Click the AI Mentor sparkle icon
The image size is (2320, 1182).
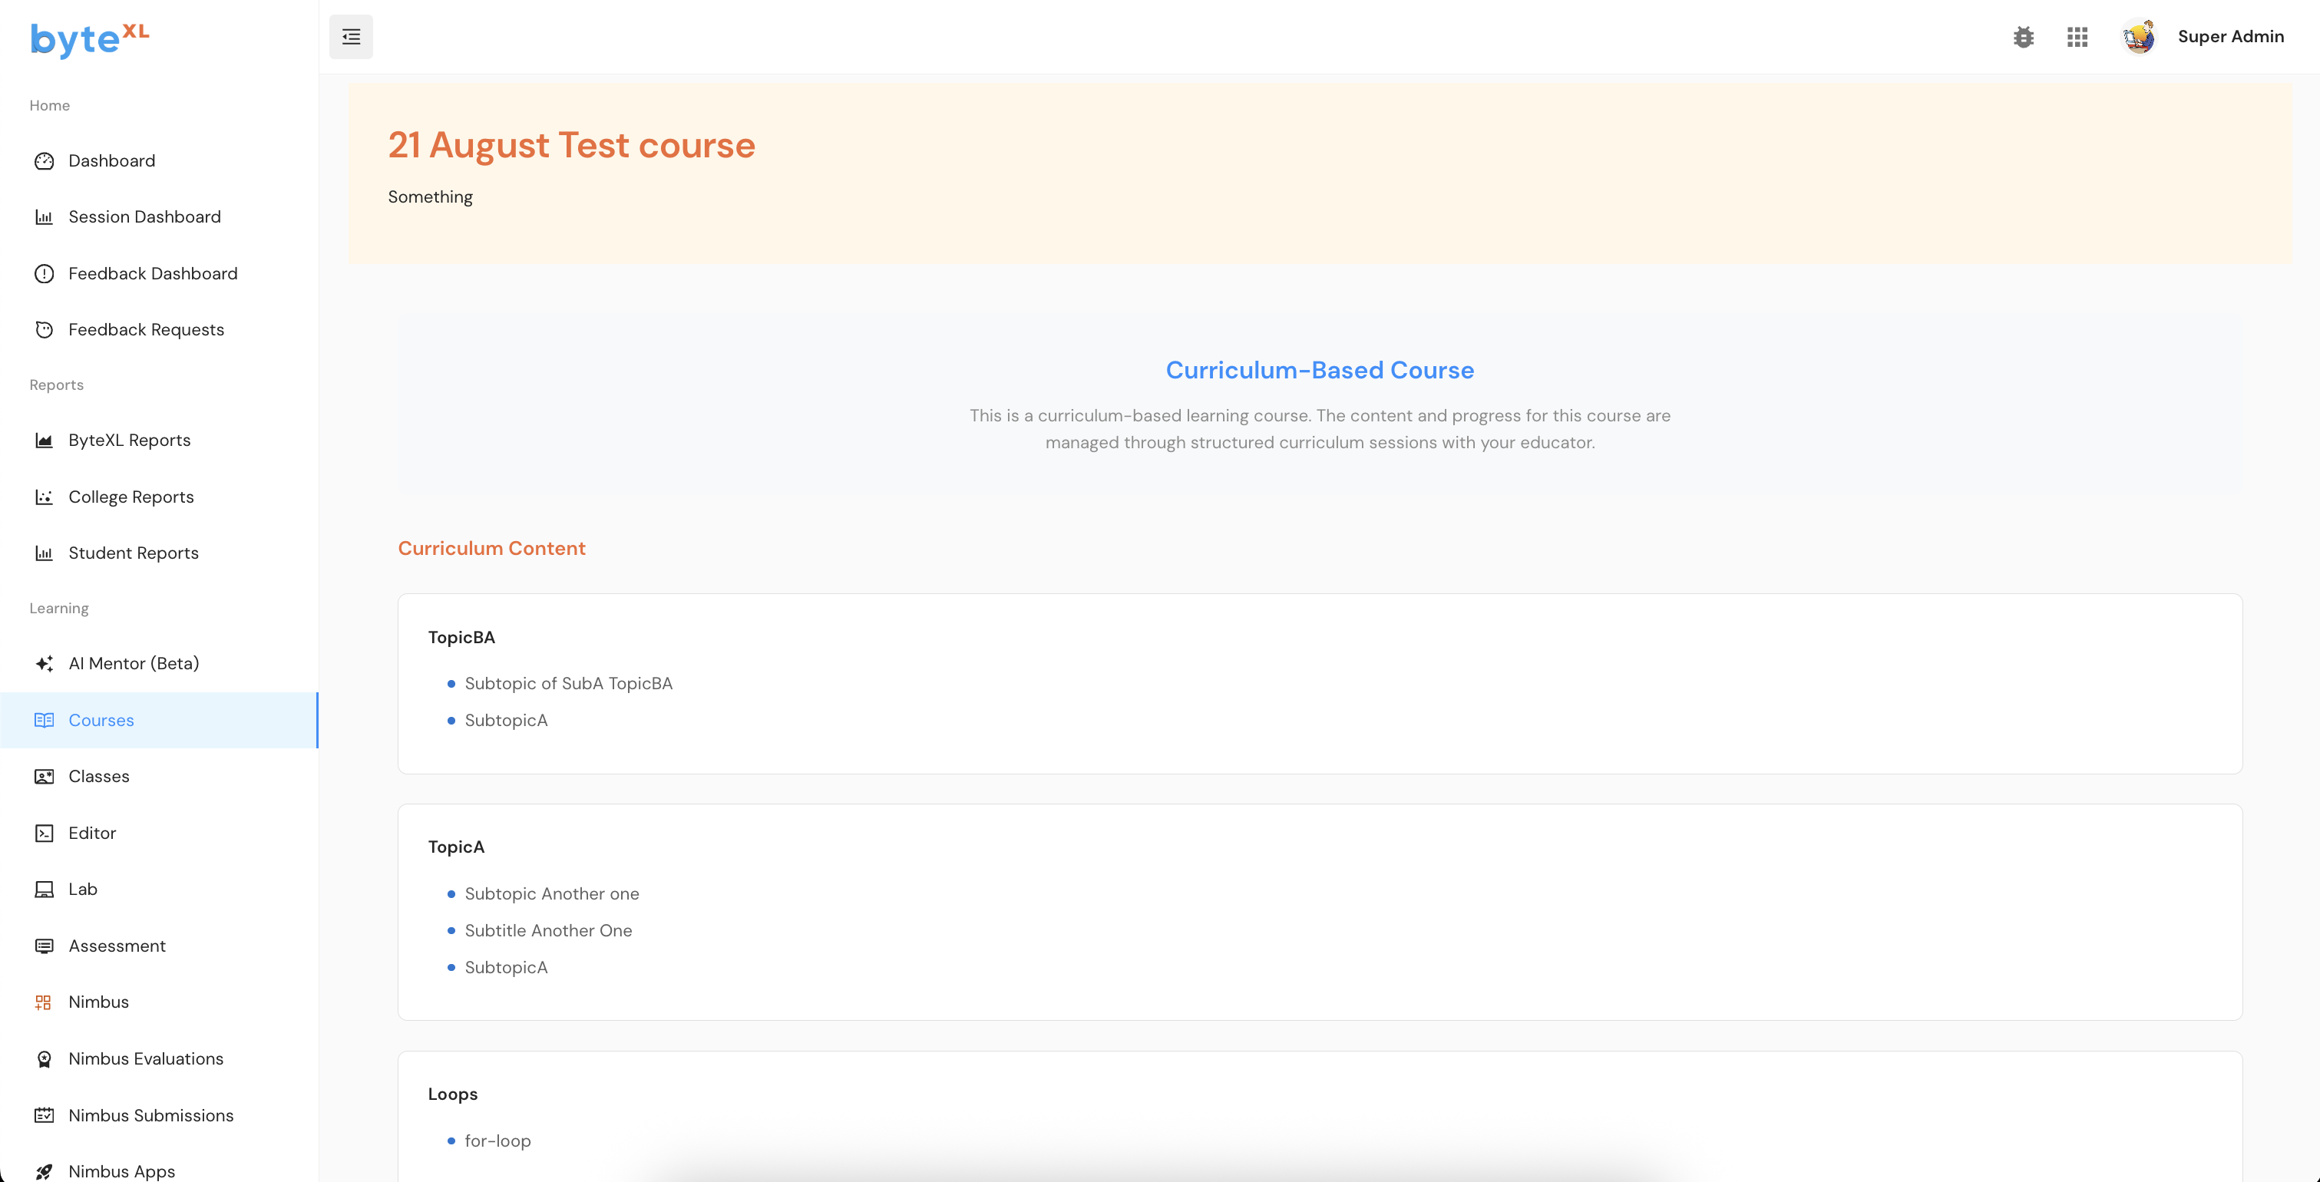click(x=44, y=663)
